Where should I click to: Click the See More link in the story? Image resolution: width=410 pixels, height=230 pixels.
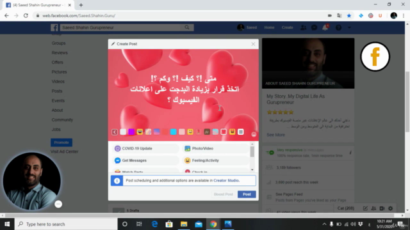pos(275,135)
